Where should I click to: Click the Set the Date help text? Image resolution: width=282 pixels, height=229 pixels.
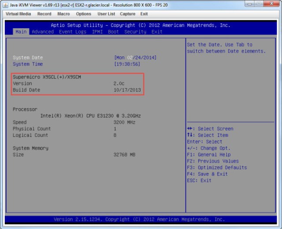(x=226, y=48)
